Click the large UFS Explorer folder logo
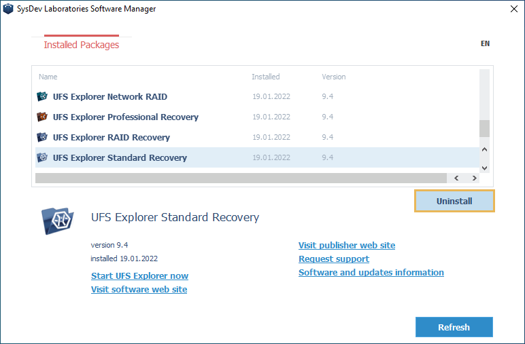The image size is (525, 344). [x=58, y=220]
